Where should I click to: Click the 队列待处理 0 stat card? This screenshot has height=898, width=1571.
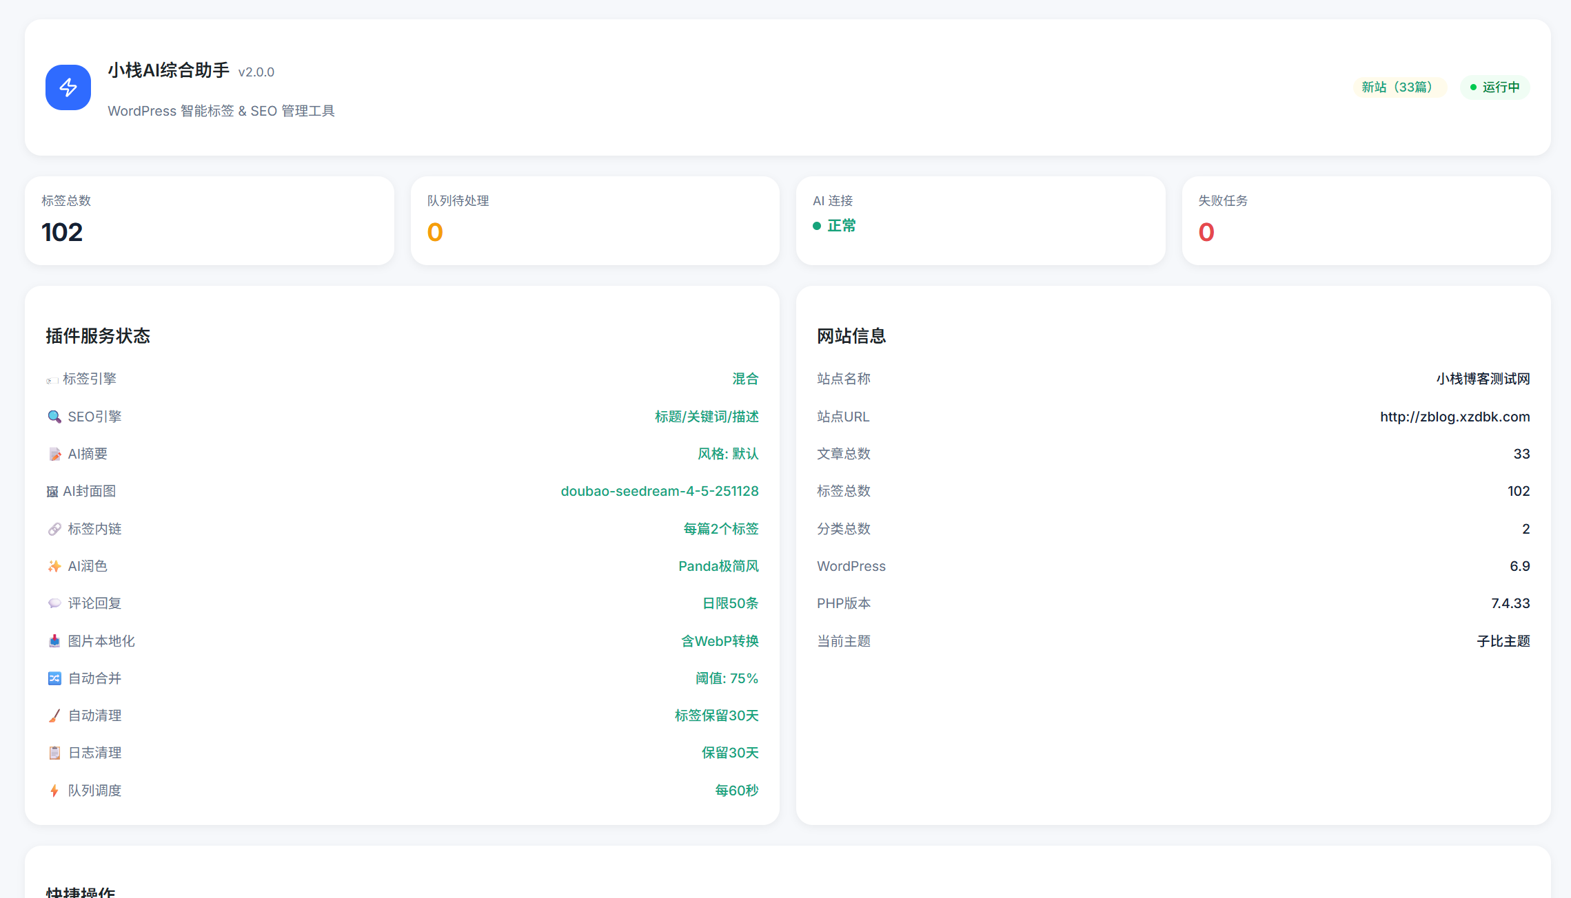click(x=595, y=220)
